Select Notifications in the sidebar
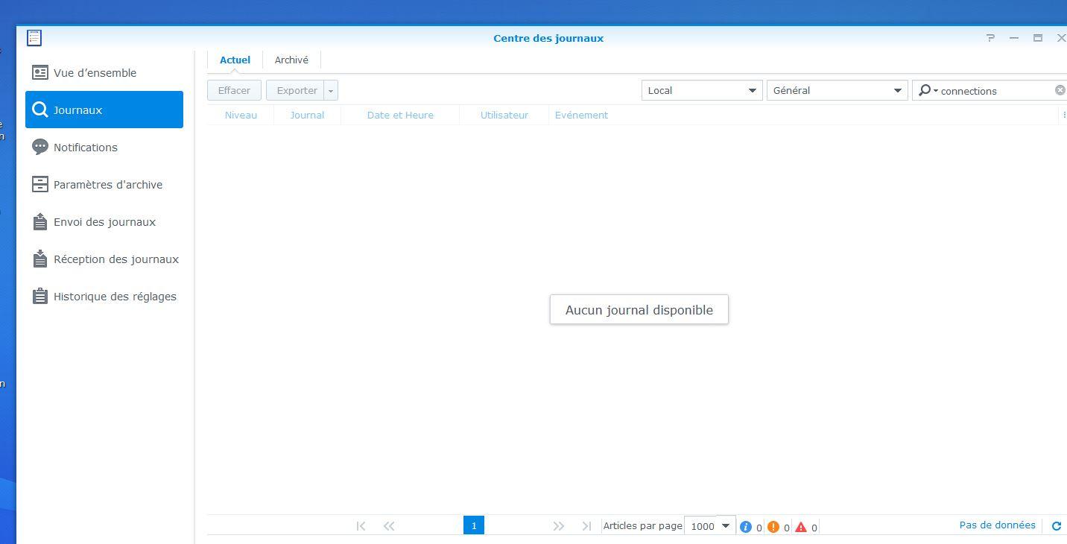The width and height of the screenshot is (1067, 544). click(85, 148)
